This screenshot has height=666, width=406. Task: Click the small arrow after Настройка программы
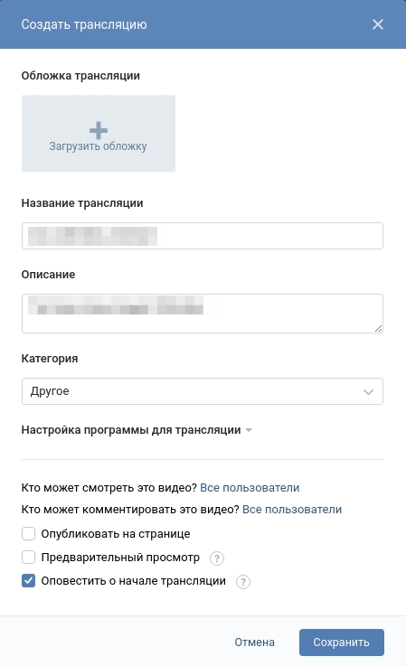(x=249, y=430)
